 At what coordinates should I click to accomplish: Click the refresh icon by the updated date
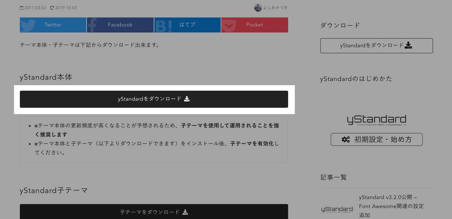[52, 8]
